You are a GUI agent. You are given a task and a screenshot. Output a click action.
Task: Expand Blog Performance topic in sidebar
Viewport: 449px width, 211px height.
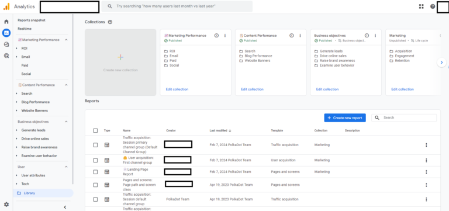point(16,102)
